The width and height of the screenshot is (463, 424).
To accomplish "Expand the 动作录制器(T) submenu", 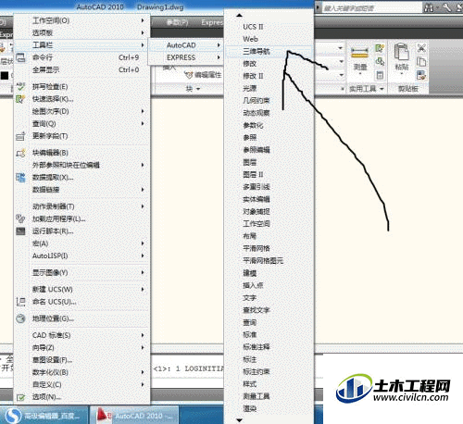I will click(x=82, y=206).
